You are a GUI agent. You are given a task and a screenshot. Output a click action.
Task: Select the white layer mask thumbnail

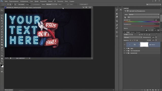(x=144, y=44)
